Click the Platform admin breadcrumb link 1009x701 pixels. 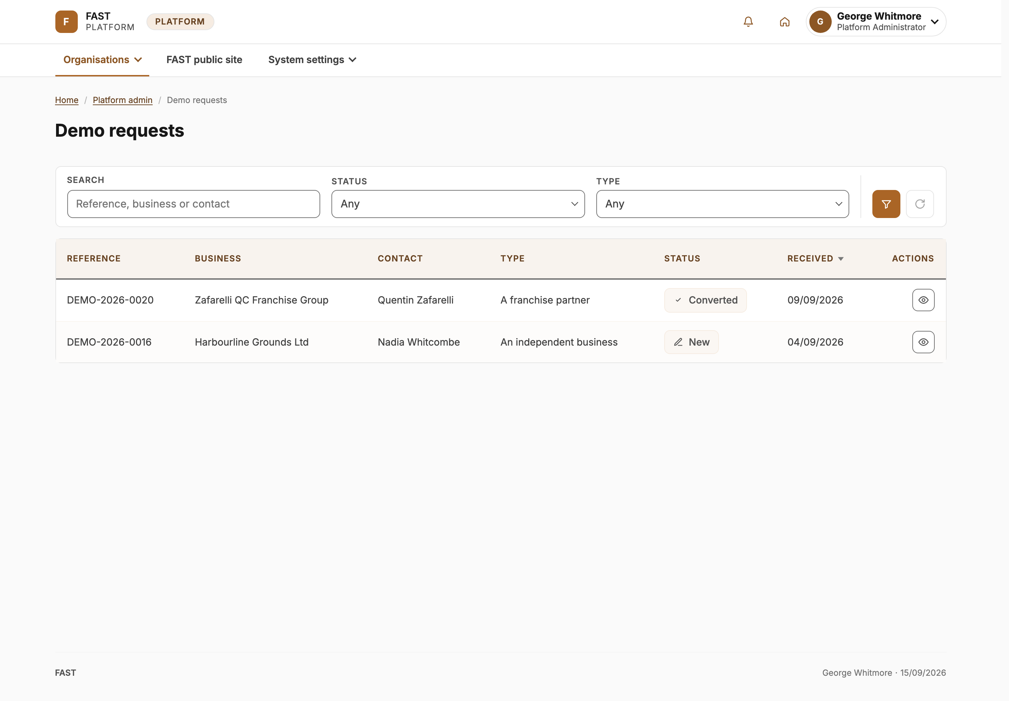coord(123,100)
